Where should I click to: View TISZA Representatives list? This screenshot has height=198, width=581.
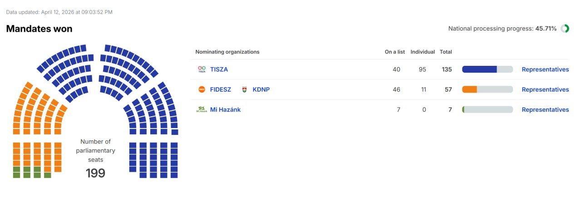pos(545,69)
